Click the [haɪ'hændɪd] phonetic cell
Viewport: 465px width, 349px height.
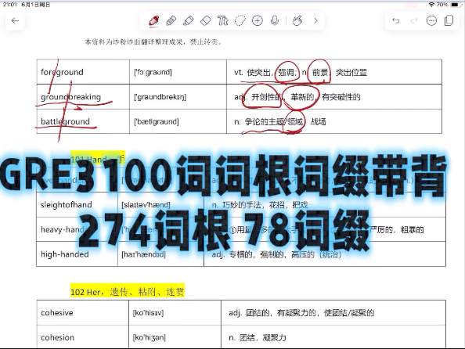coord(160,254)
